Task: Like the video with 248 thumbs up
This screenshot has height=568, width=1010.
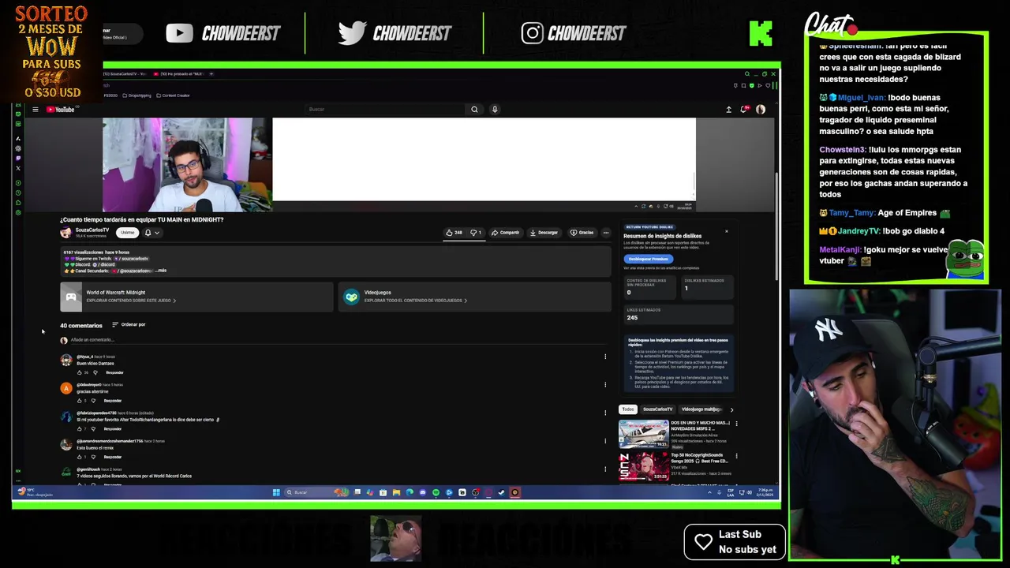Action: [x=454, y=233]
